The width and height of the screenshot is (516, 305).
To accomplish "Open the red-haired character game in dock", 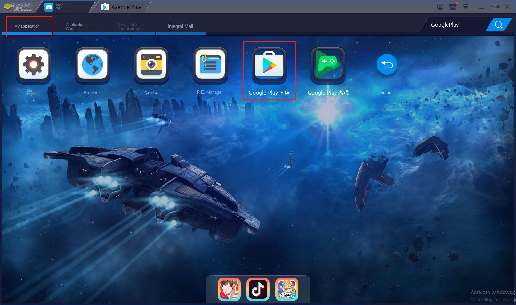I will pos(229,289).
